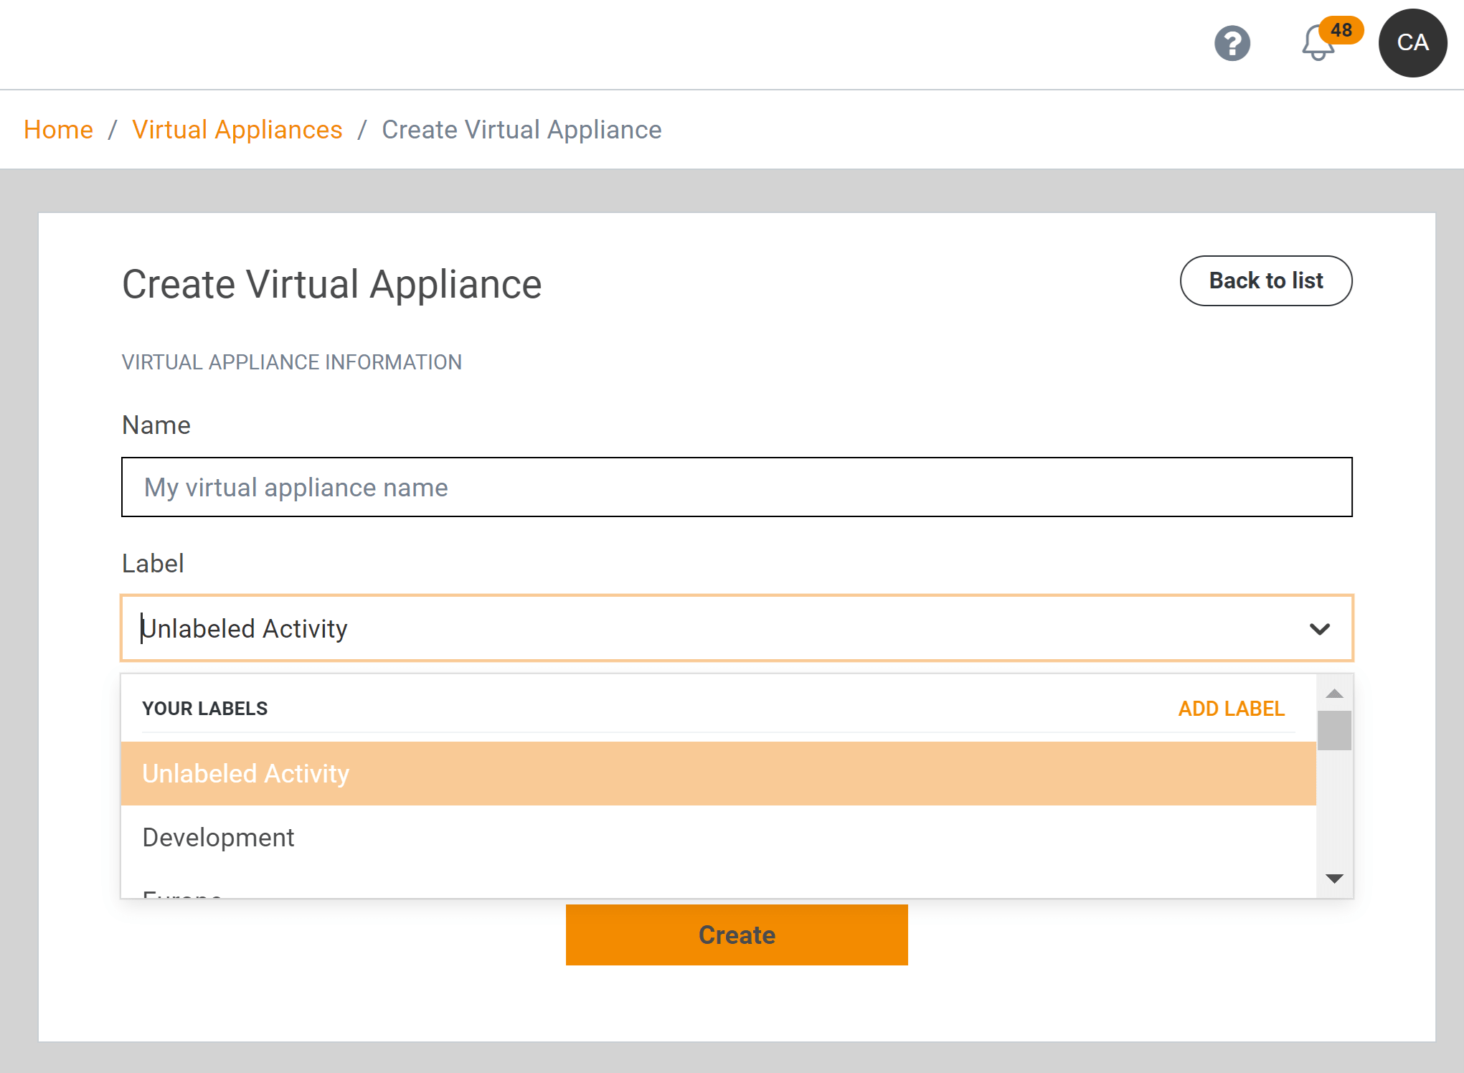Open the CA user avatar menu
Image resolution: width=1464 pixels, height=1073 pixels.
pyautogui.click(x=1412, y=43)
